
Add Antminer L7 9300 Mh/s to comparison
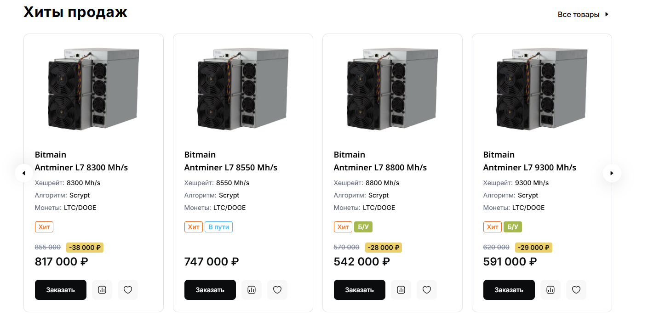pyautogui.click(x=551, y=290)
